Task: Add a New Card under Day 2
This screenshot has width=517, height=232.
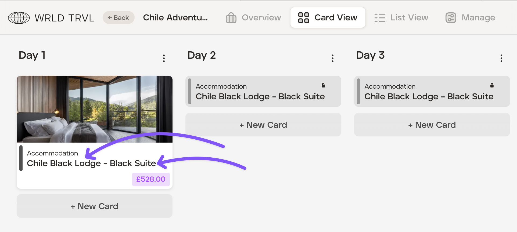Action: (263, 125)
